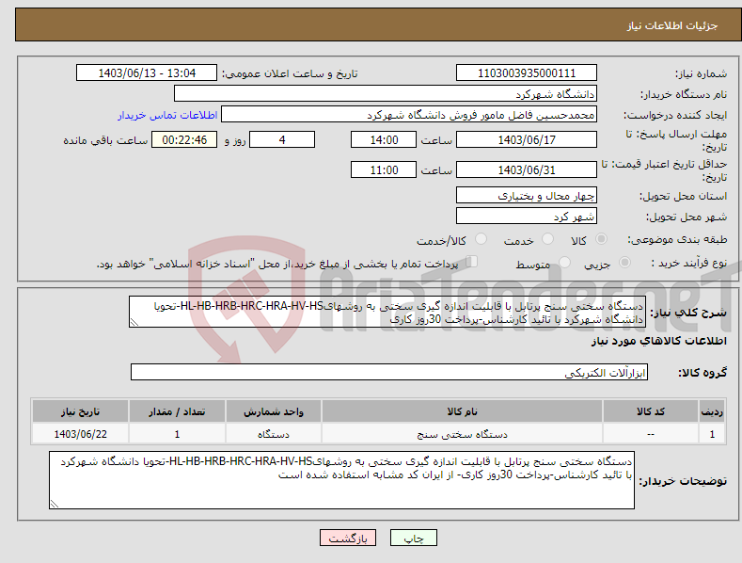Click the ردیف column header
This screenshot has height=563, width=742.
click(712, 411)
